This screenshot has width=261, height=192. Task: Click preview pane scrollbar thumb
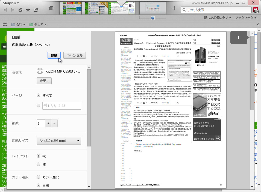click(x=252, y=73)
